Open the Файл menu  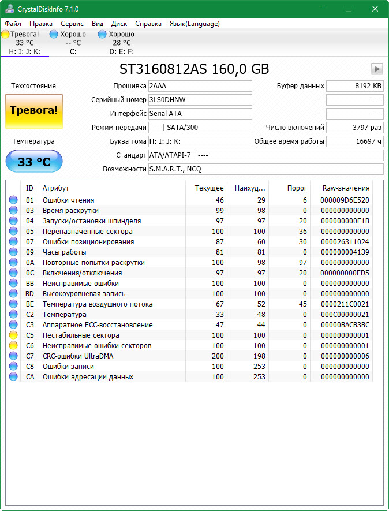(x=13, y=24)
